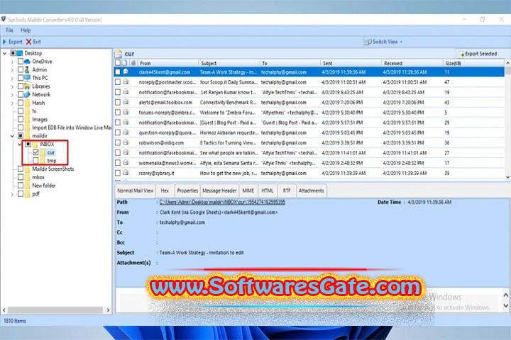Click the Libraries folder icon
The height and width of the screenshot is (340, 511).
28,86
